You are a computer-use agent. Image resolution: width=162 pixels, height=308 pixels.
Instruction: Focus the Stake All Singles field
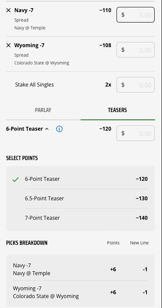pos(136,85)
